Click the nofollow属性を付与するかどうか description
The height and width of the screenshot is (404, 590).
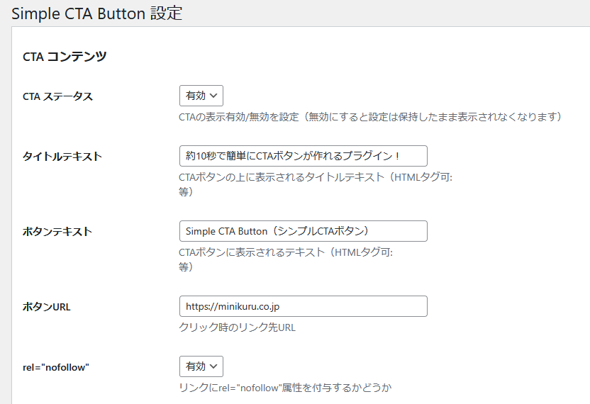coord(285,388)
